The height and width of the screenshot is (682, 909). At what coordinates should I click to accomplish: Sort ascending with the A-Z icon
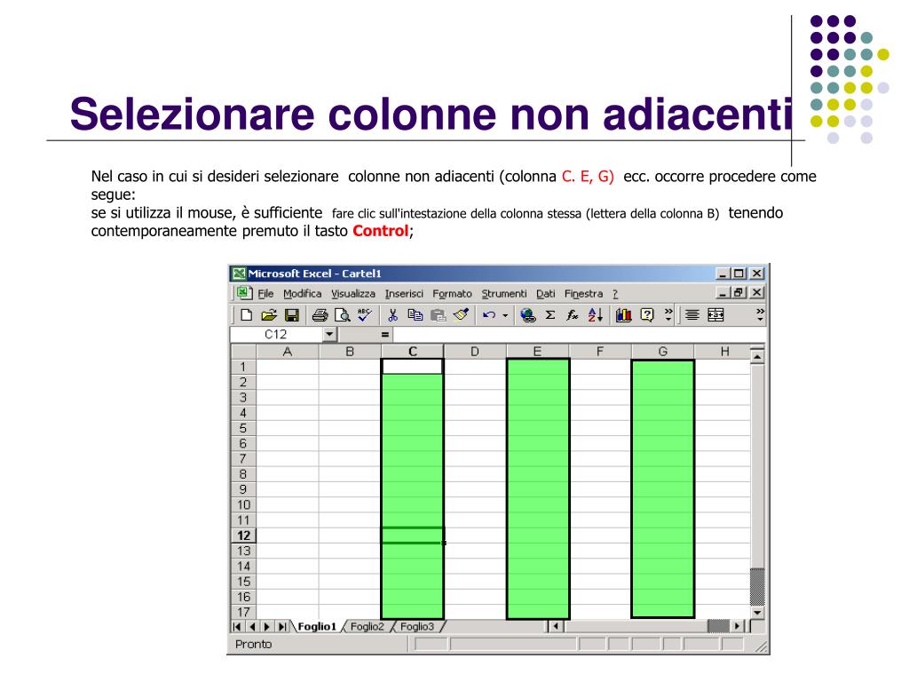(596, 315)
